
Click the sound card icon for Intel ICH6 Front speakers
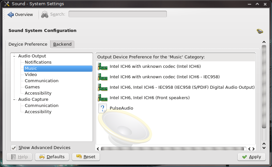click(x=103, y=98)
